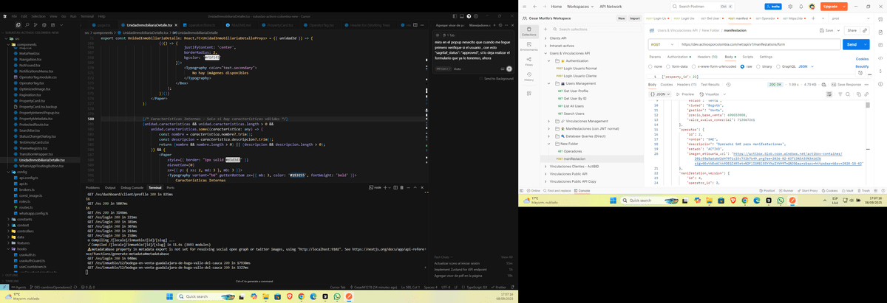Switch to the Headers request tab
The width and height of the screenshot is (887, 303).
pyautogui.click(x=707, y=56)
